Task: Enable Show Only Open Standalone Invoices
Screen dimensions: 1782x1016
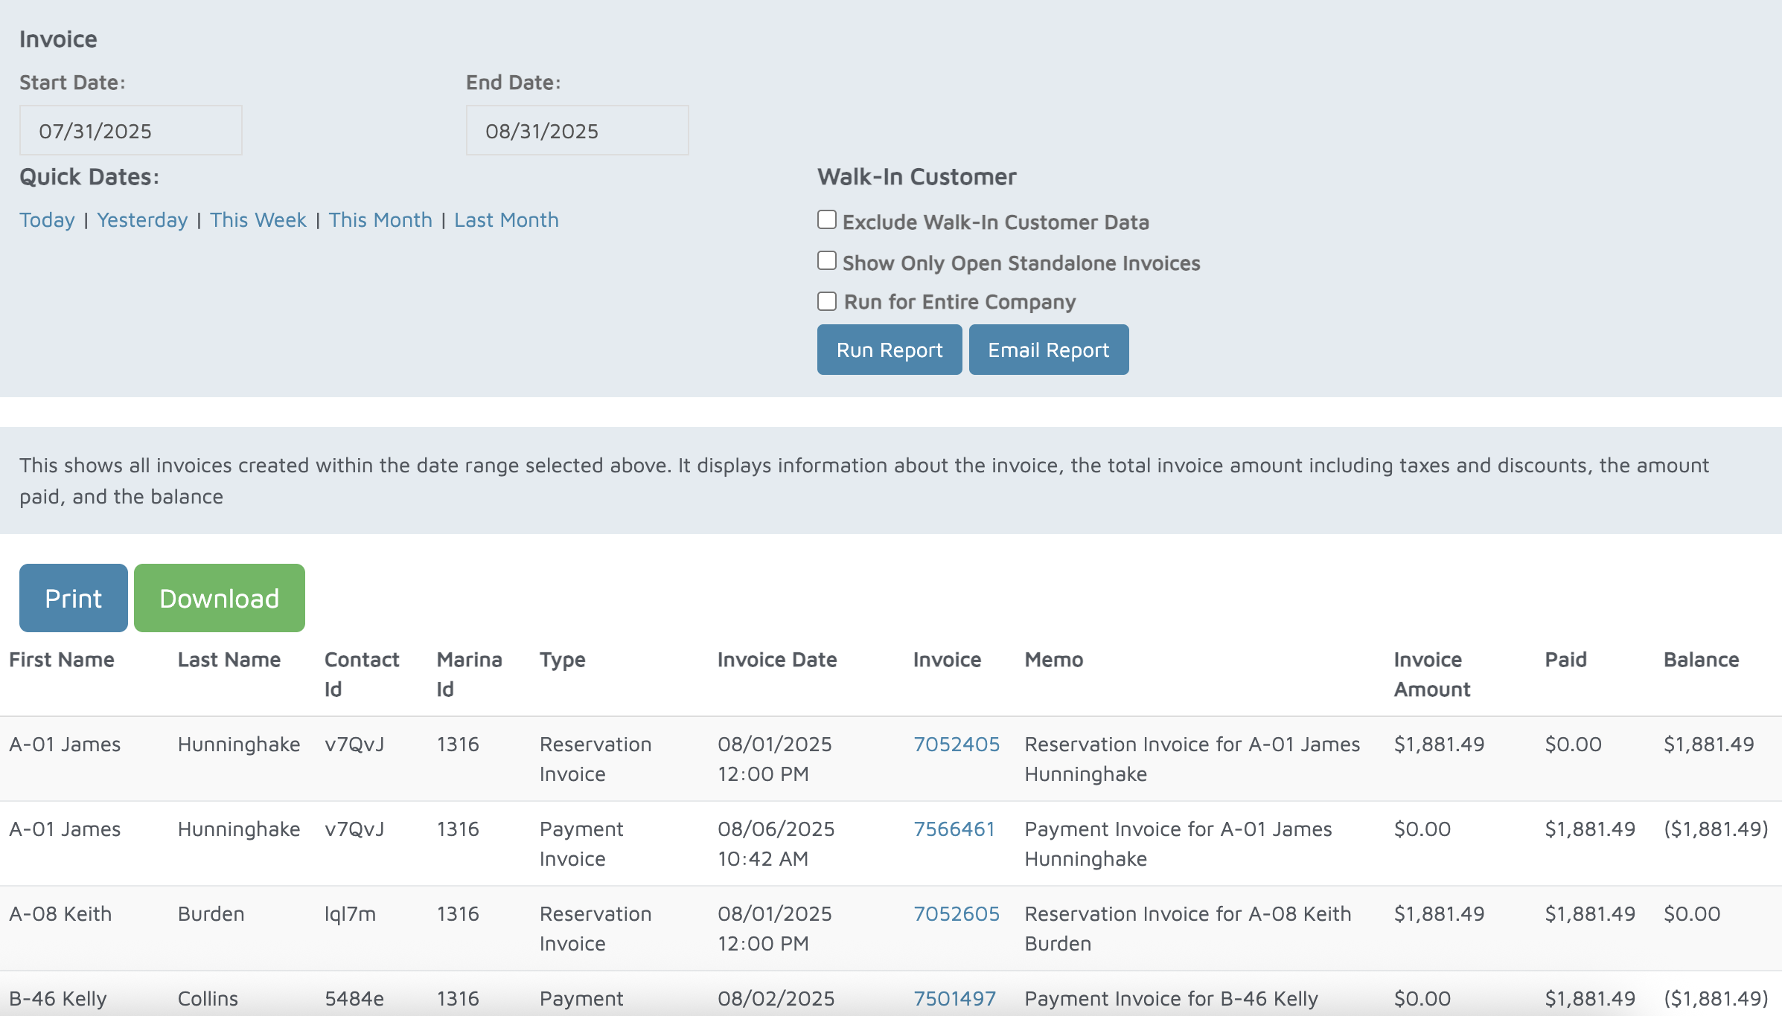Action: pyautogui.click(x=826, y=261)
